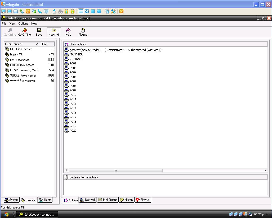Open the File menu
The image size is (272, 218).
pos(4,23)
